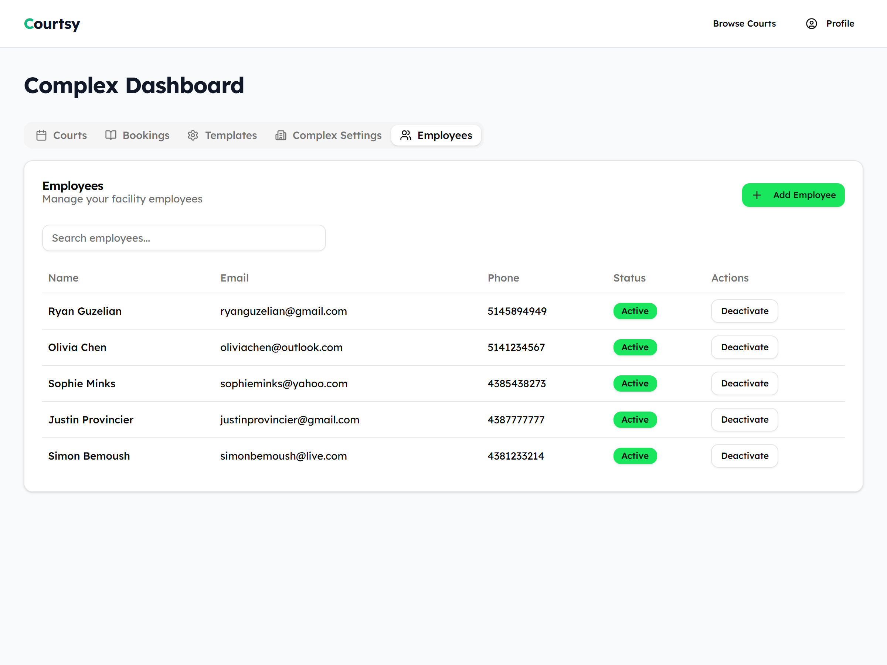The image size is (887, 665).
Task: Deactivate Ryan Guzelian
Action: tap(745, 311)
